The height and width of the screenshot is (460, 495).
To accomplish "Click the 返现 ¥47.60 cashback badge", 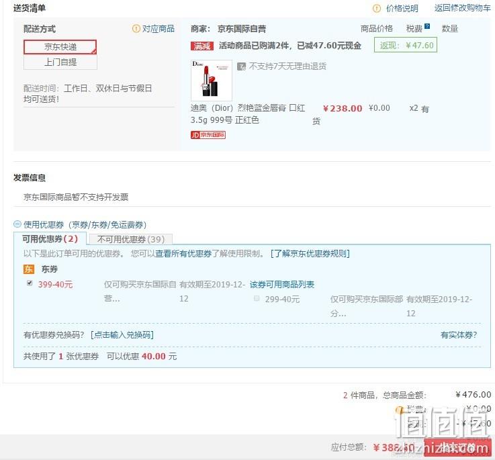I will click(x=406, y=45).
